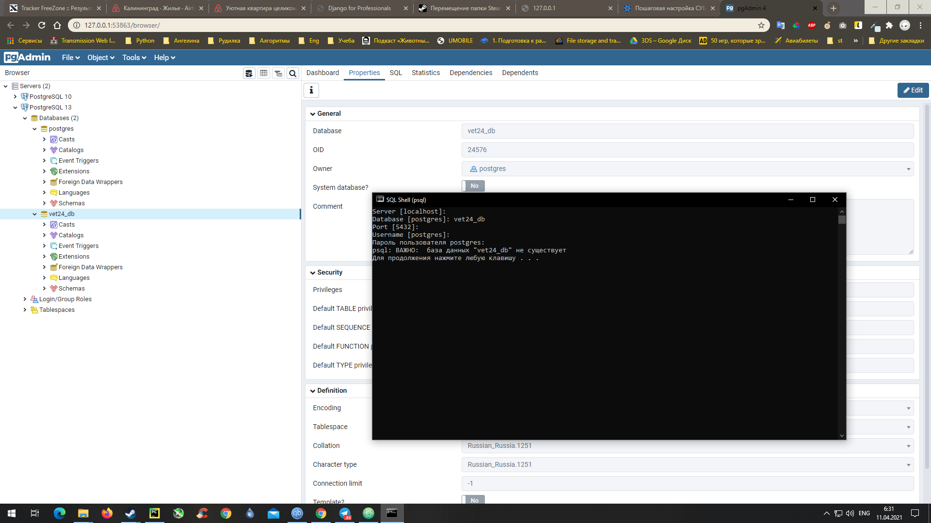Viewport: 931px width, 523px height.
Task: Click the Edit button
Action: pyautogui.click(x=913, y=90)
